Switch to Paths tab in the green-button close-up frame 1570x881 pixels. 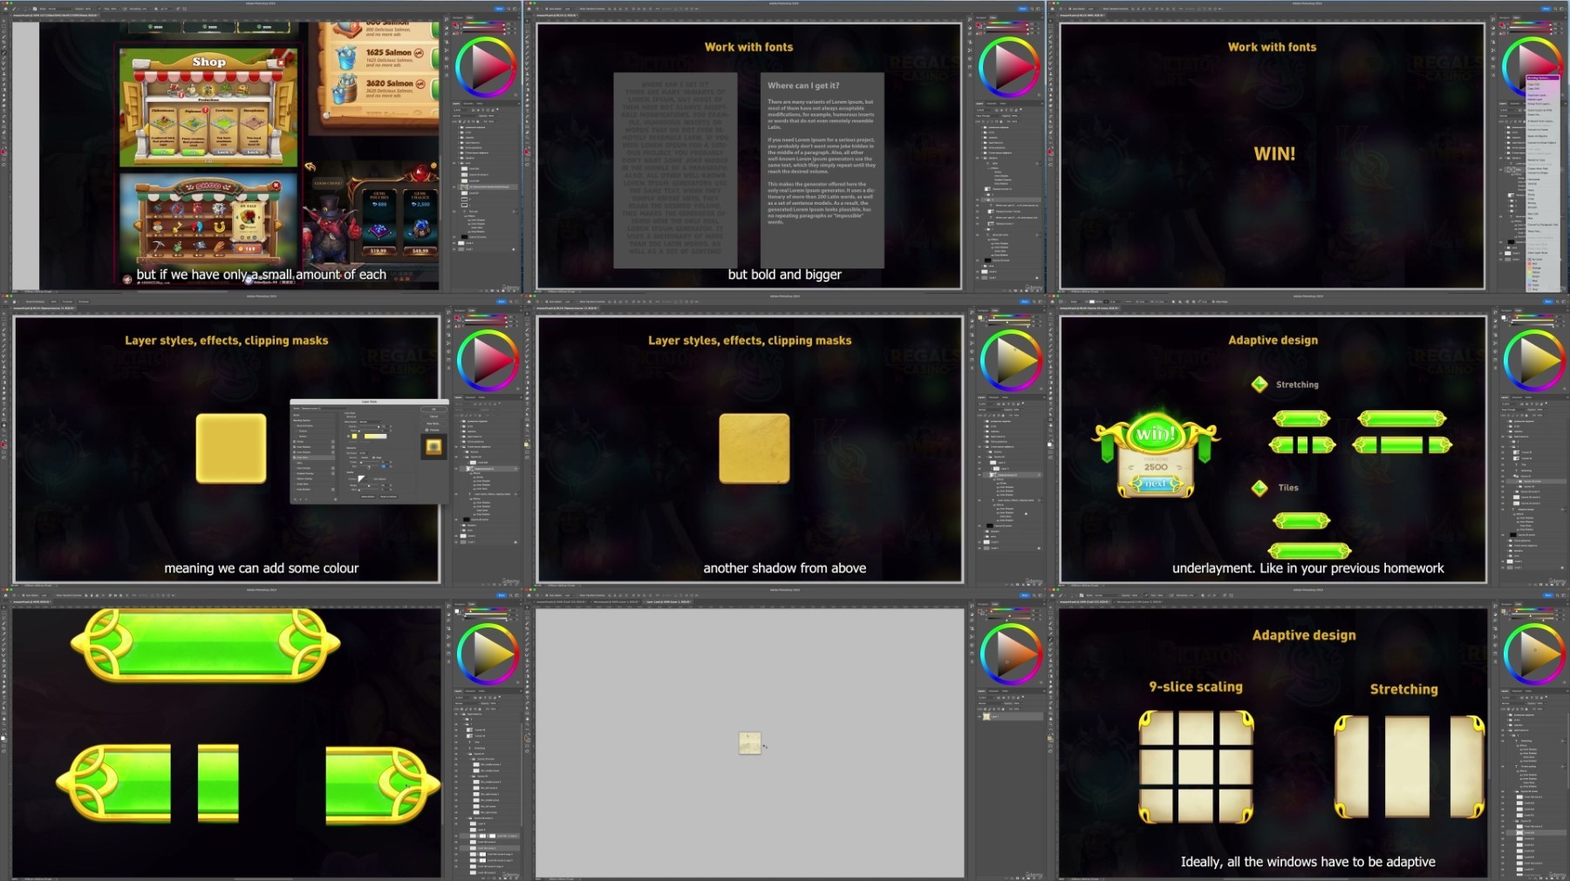pos(480,690)
